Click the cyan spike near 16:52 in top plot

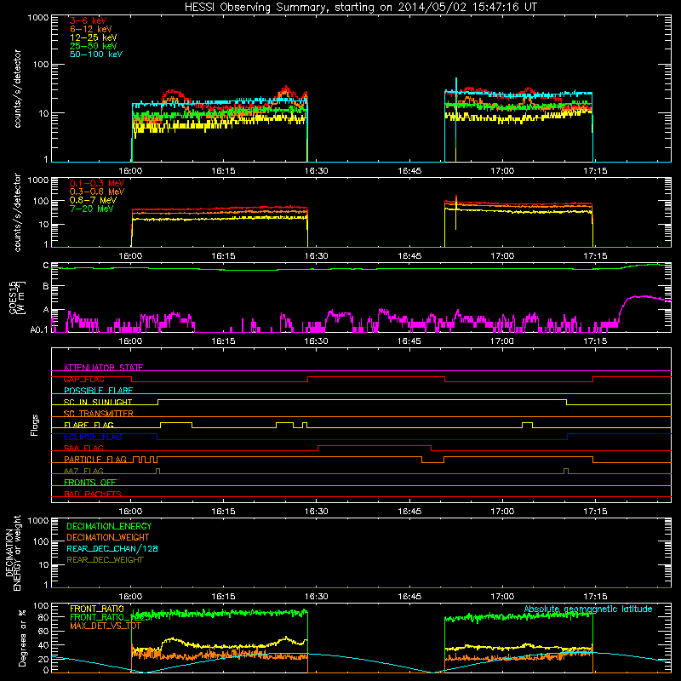click(456, 87)
